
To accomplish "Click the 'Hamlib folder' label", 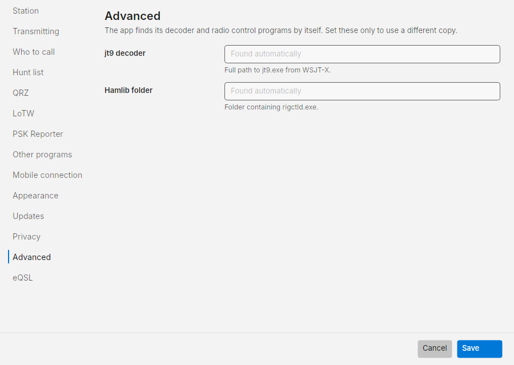I will 128,90.
